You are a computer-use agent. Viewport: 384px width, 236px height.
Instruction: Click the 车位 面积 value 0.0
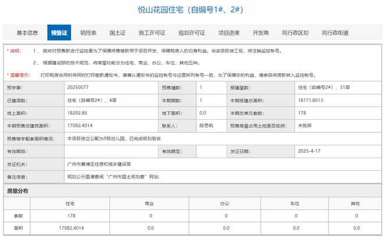pyautogui.click(x=296, y=228)
